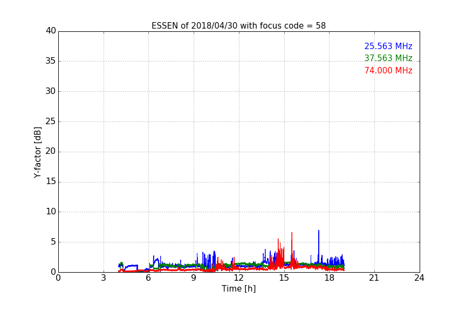Viewport: 466px width, 311px height.
Task: Click the x-axis tick label 3
Action: 104,278
